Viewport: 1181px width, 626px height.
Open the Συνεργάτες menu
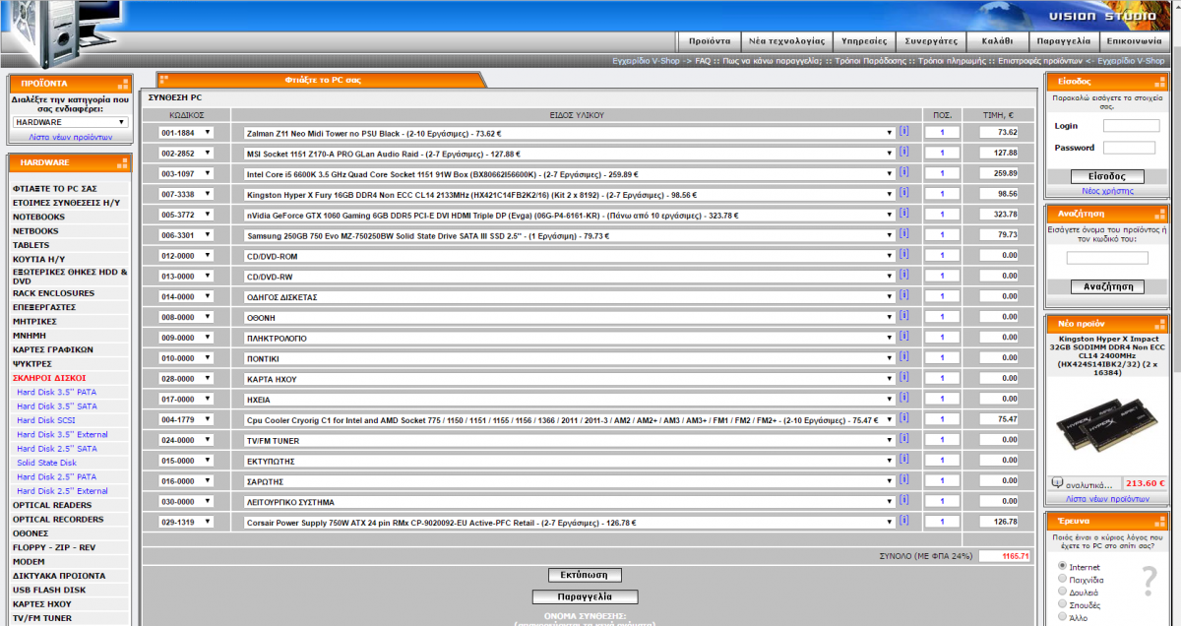932,42
